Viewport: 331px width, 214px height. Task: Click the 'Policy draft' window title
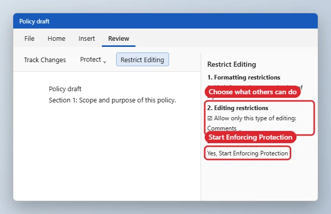(35, 21)
